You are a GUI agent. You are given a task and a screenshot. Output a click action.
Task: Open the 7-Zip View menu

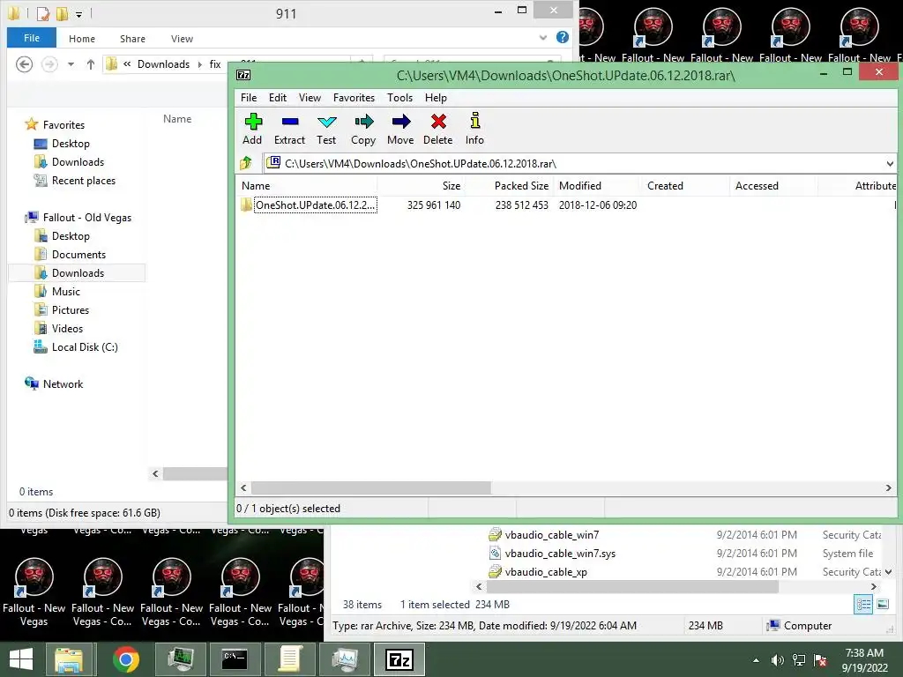[x=310, y=98]
